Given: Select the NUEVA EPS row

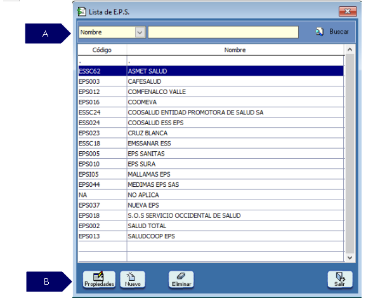Looking at the screenshot, I should pyautogui.click(x=211, y=205).
